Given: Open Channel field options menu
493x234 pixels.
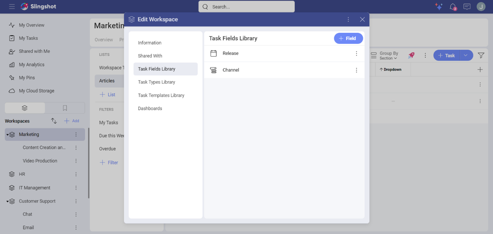Looking at the screenshot, I should coord(356,70).
